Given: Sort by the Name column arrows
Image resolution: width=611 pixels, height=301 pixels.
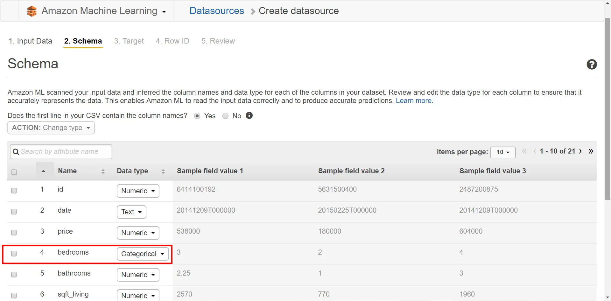Looking at the screenshot, I should pyautogui.click(x=103, y=171).
